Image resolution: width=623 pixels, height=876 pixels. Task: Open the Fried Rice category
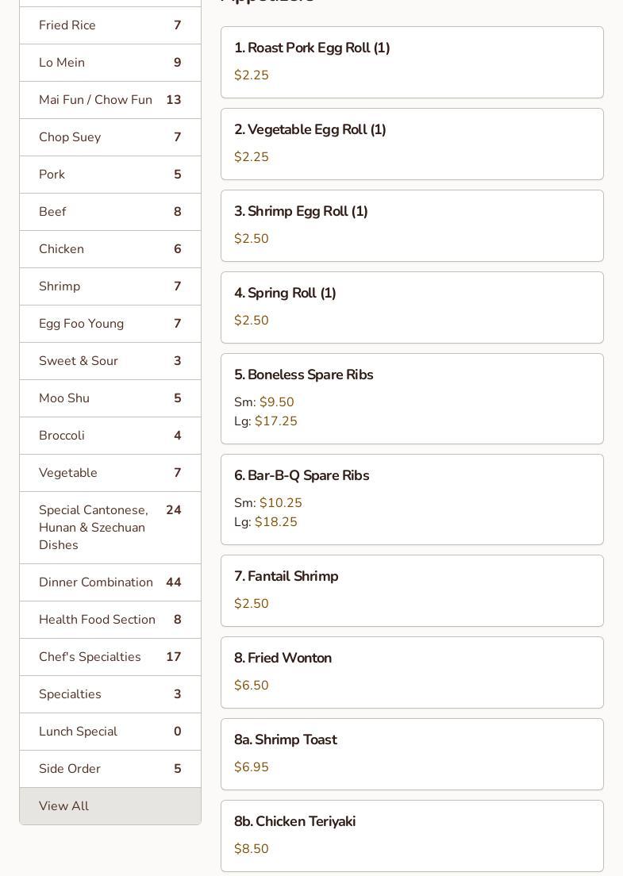pos(110,25)
